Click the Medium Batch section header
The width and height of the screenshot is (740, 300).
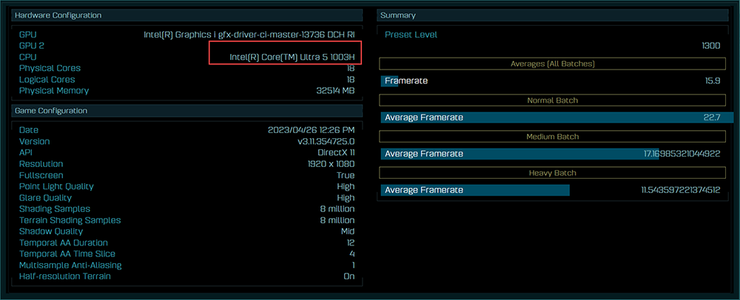(552, 137)
